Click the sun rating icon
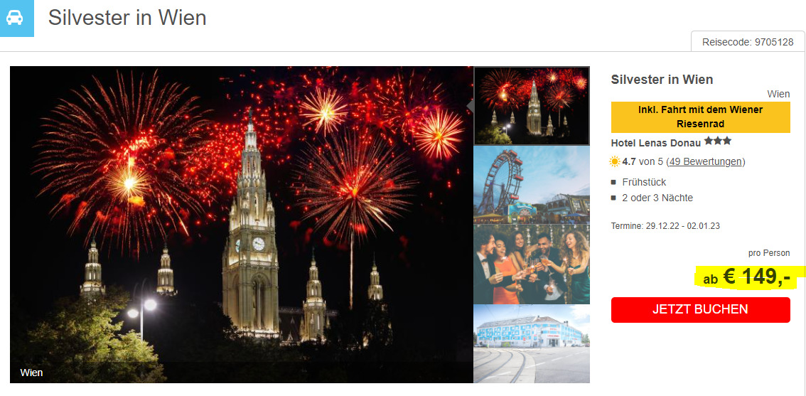 tap(615, 162)
